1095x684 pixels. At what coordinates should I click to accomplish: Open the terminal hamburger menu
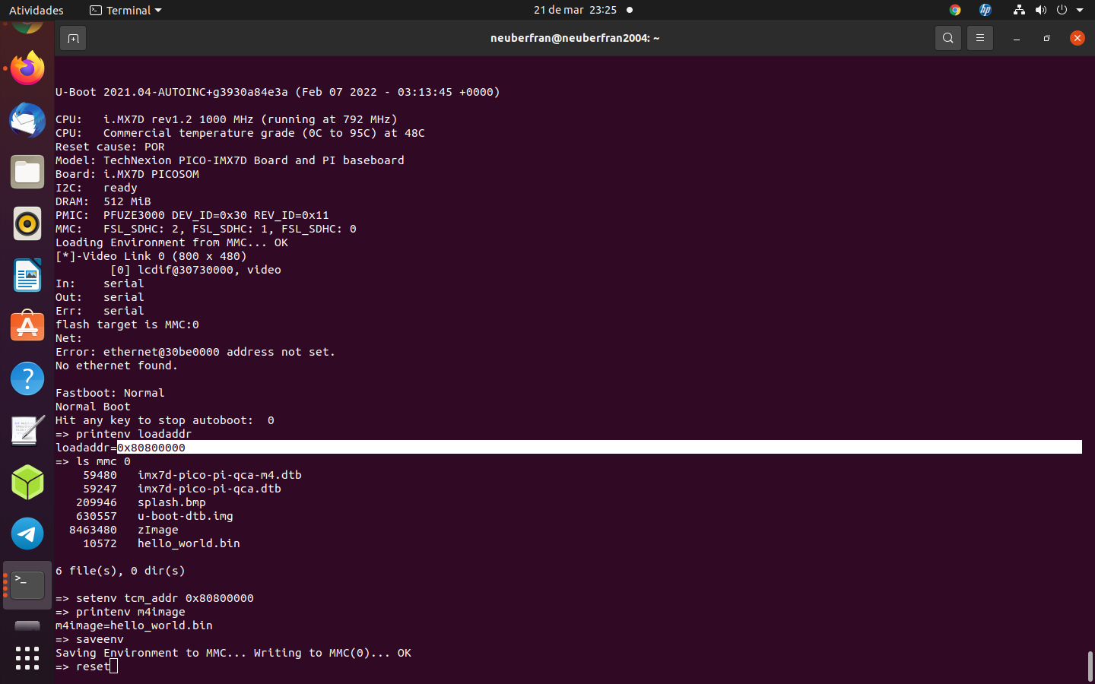coord(979,38)
